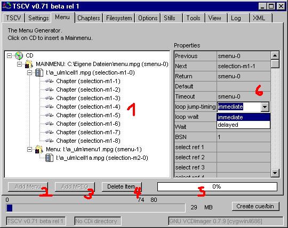288x228 pixels.
Task: Click the cell1.mpg film strip icon
Action: [x=39, y=73]
